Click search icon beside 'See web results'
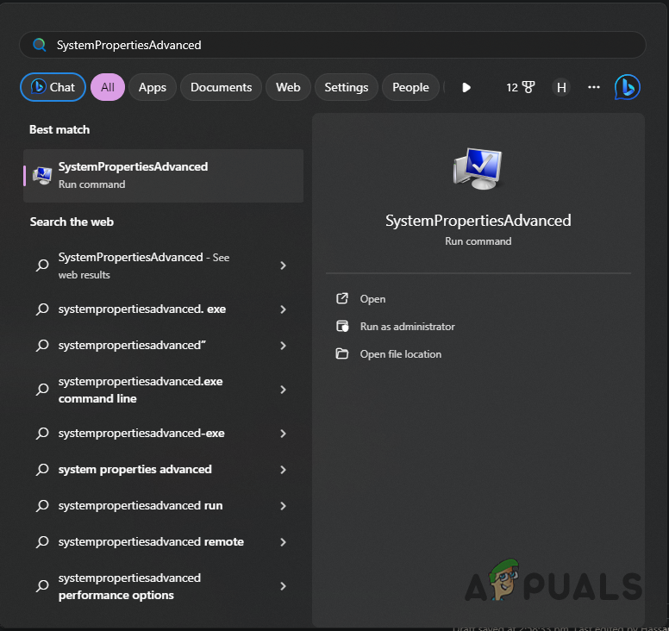 tap(42, 266)
